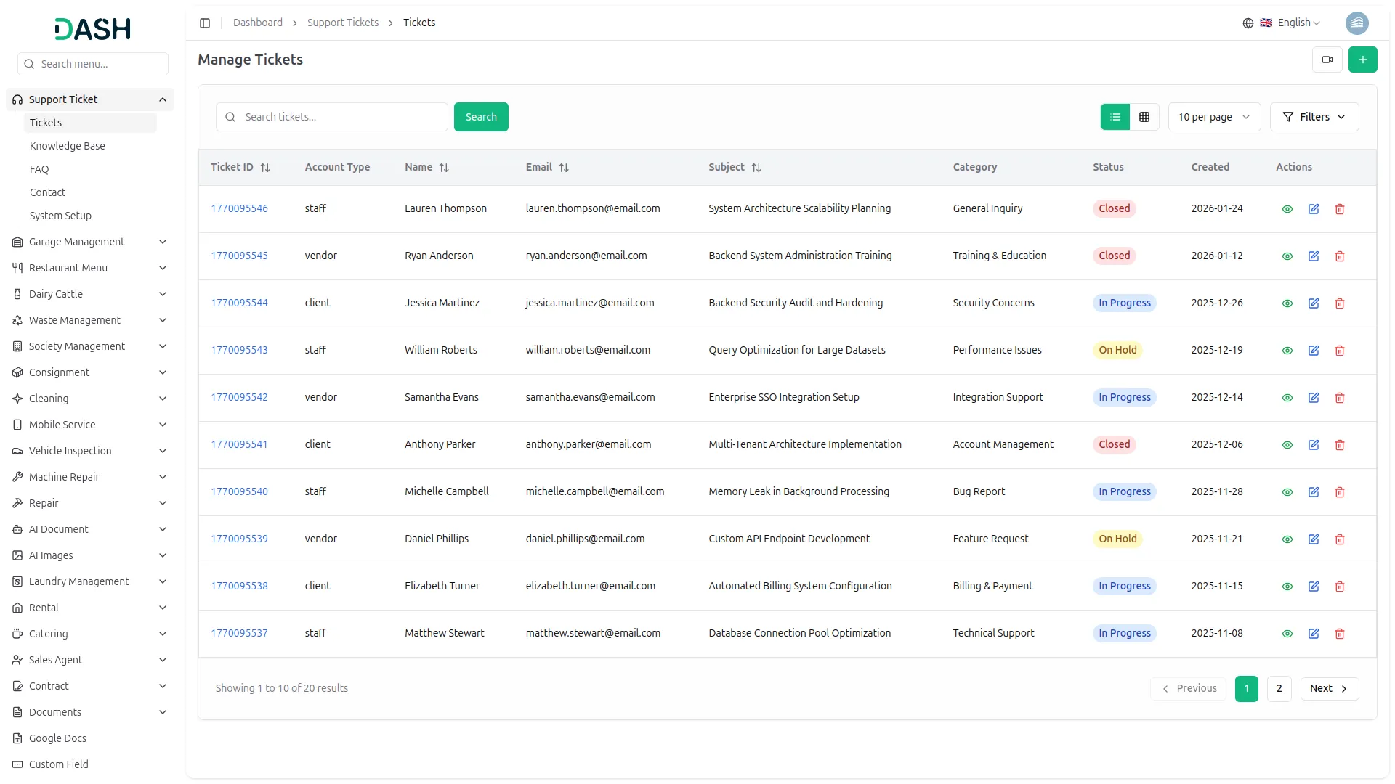Open the user avatar profile menu

coord(1356,23)
